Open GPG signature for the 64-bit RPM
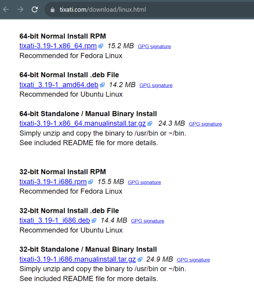This screenshot has width=254, height=302. click(x=154, y=46)
